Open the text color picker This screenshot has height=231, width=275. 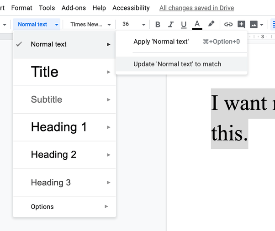pyautogui.click(x=197, y=25)
